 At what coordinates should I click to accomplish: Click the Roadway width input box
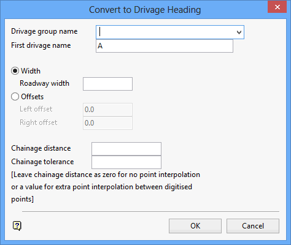(x=107, y=84)
